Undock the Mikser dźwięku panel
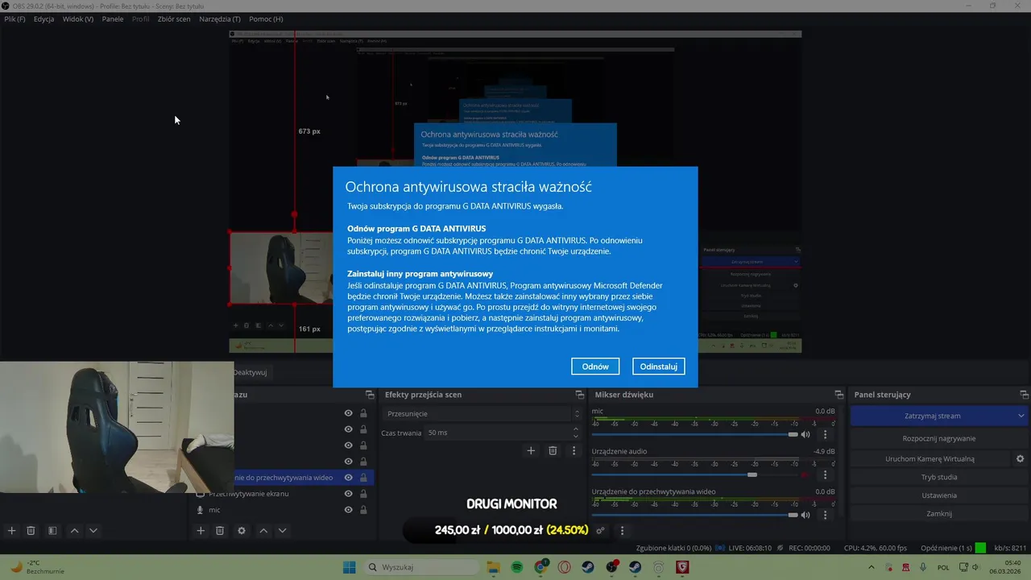Screen dimensions: 1031x580 pos(838,395)
